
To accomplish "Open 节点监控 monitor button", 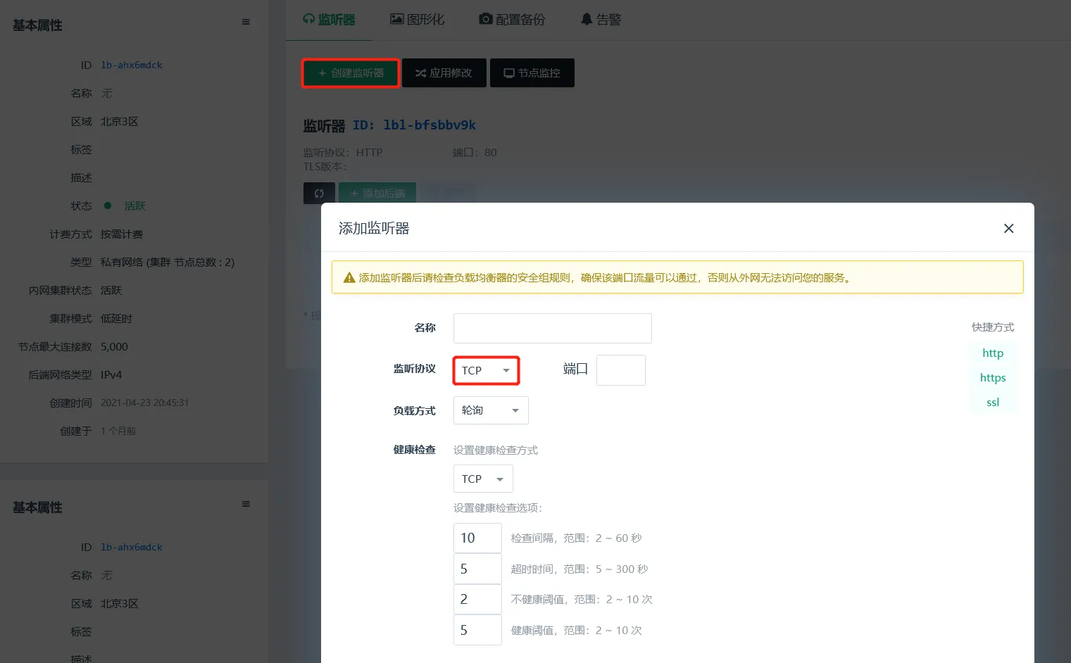I will pyautogui.click(x=532, y=73).
